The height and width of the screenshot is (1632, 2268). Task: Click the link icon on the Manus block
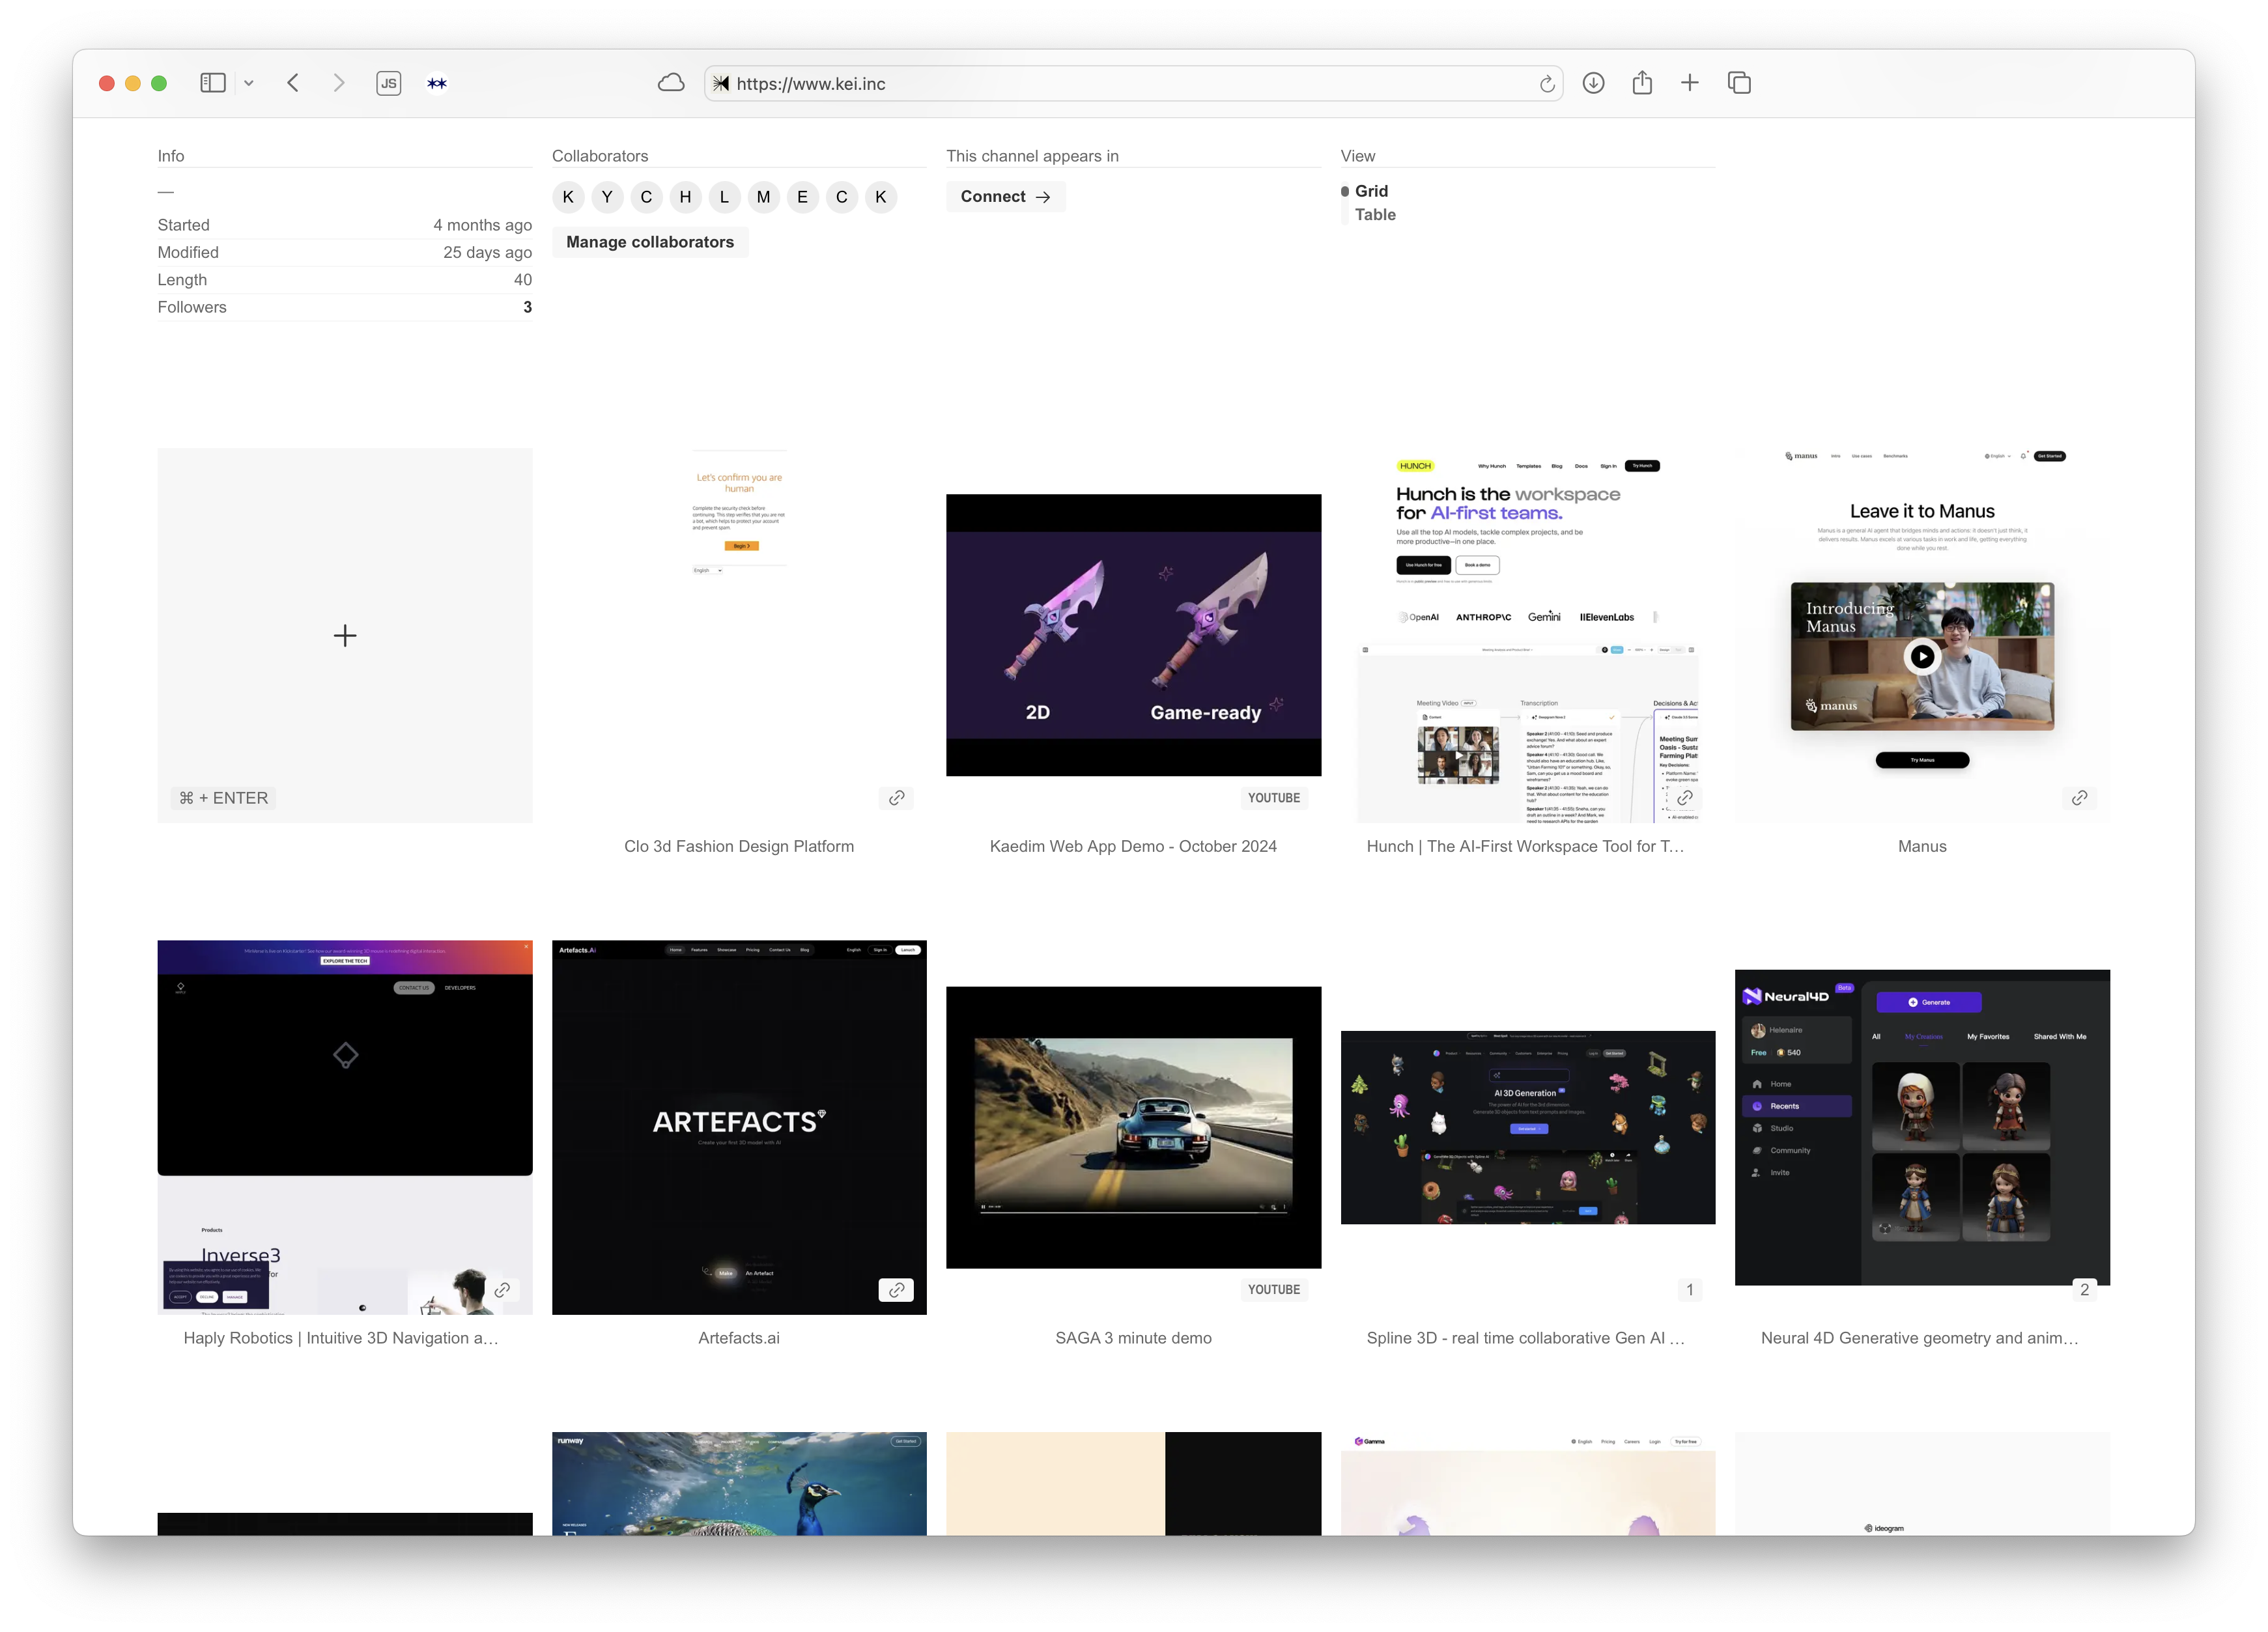pos(2079,798)
